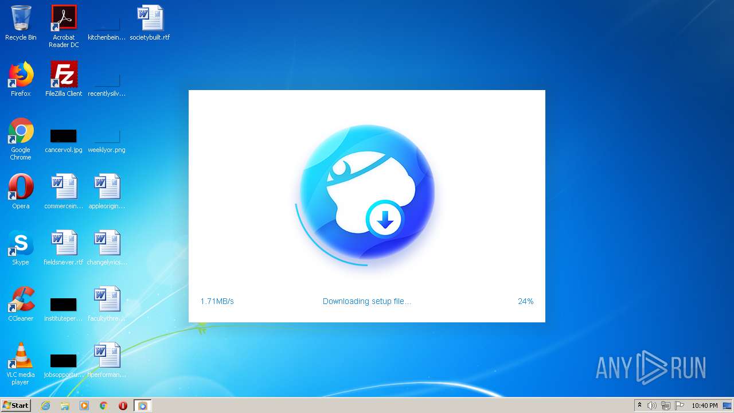Click the 'Downloading setup file...' status text
Screen dimensions: 734x413
pyautogui.click(x=367, y=301)
